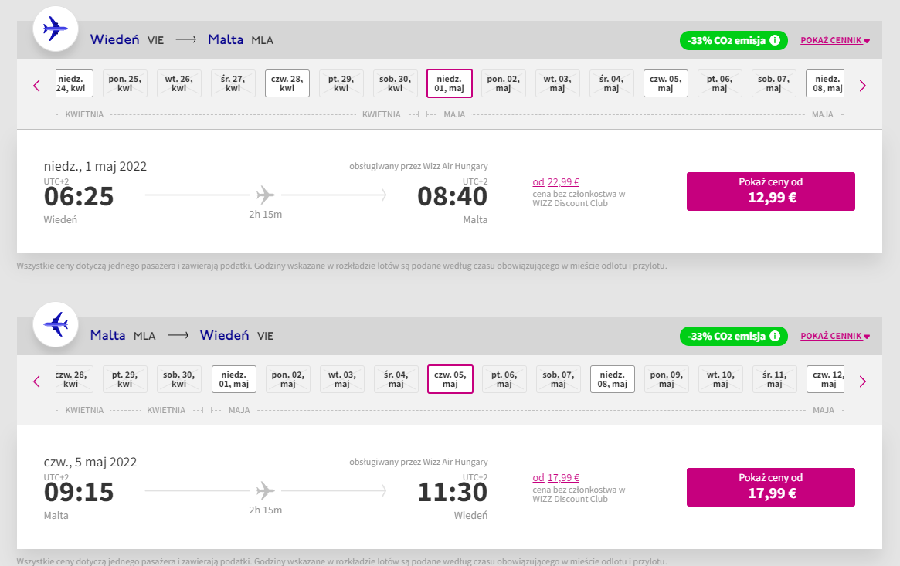This screenshot has width=900, height=566.
Task: Show earlier outbound dates with left arrow
Action: 36,86
